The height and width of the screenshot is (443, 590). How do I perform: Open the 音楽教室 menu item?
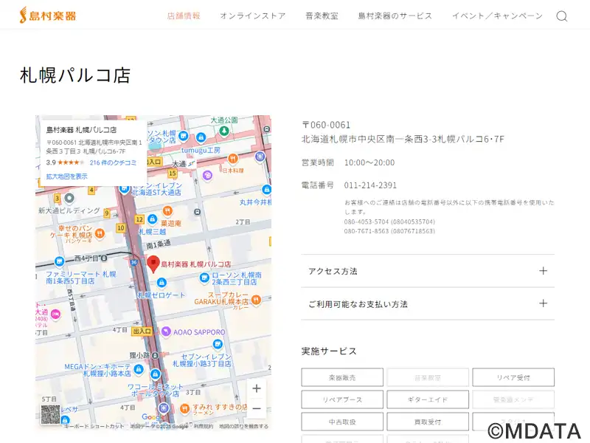point(322,16)
